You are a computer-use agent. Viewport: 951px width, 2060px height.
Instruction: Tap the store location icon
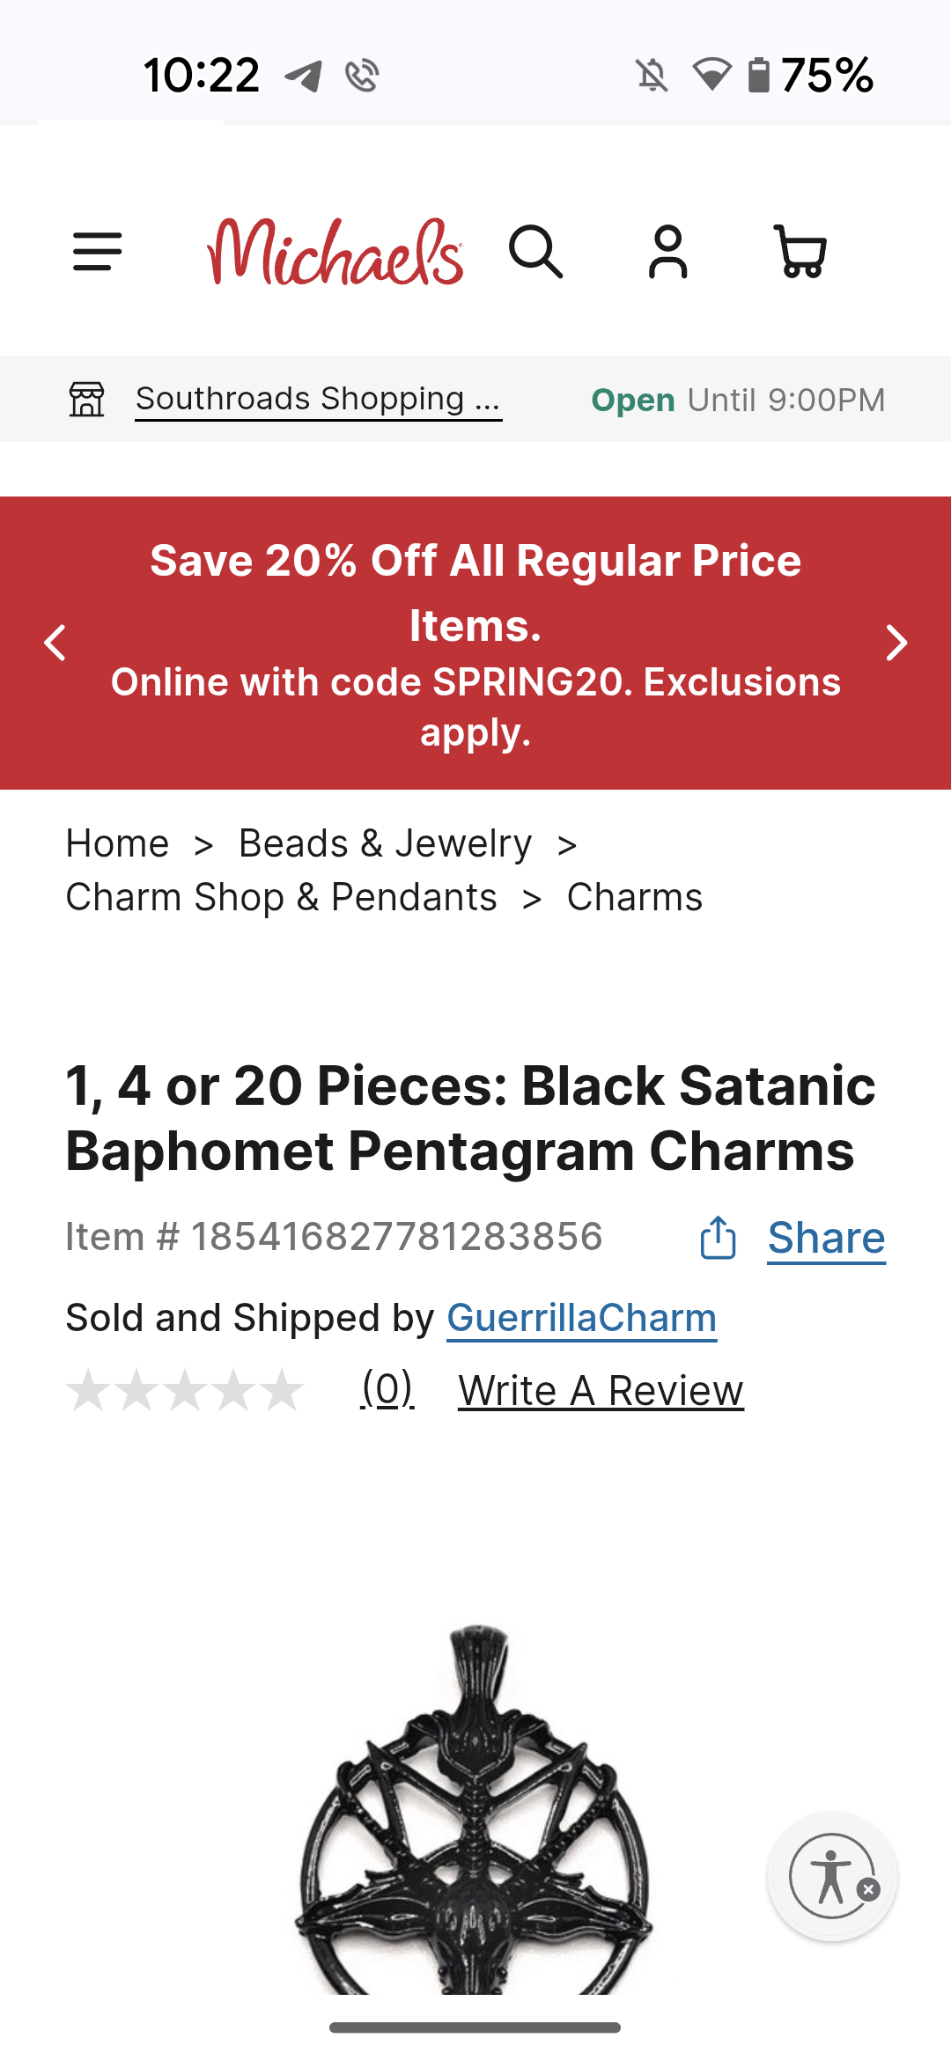tap(87, 400)
